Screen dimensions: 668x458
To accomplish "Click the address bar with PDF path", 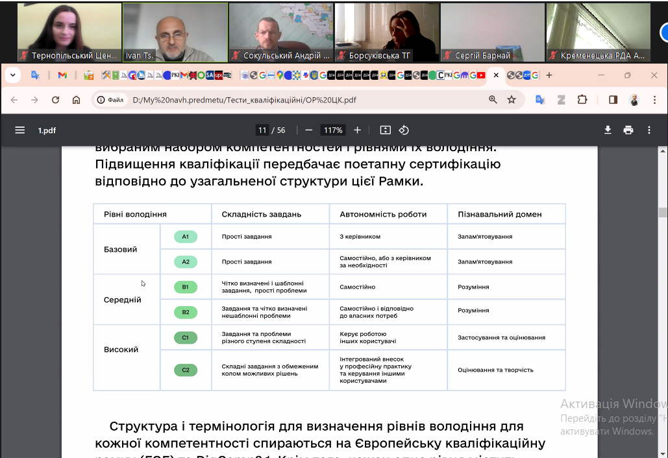I will pos(244,100).
